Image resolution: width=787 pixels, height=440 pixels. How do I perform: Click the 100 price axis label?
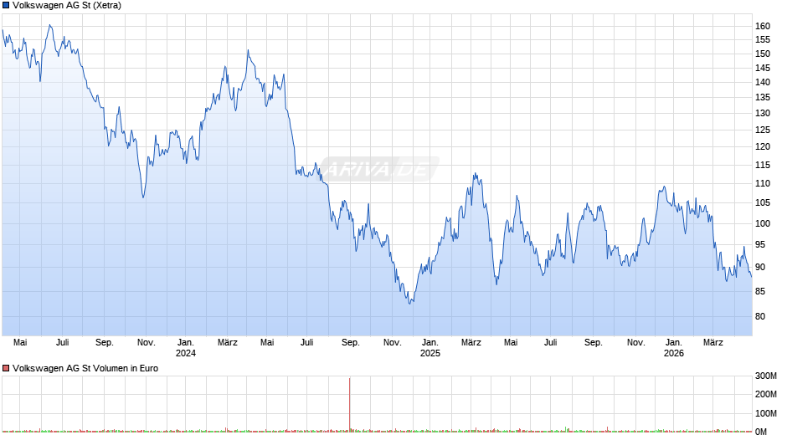click(x=763, y=223)
